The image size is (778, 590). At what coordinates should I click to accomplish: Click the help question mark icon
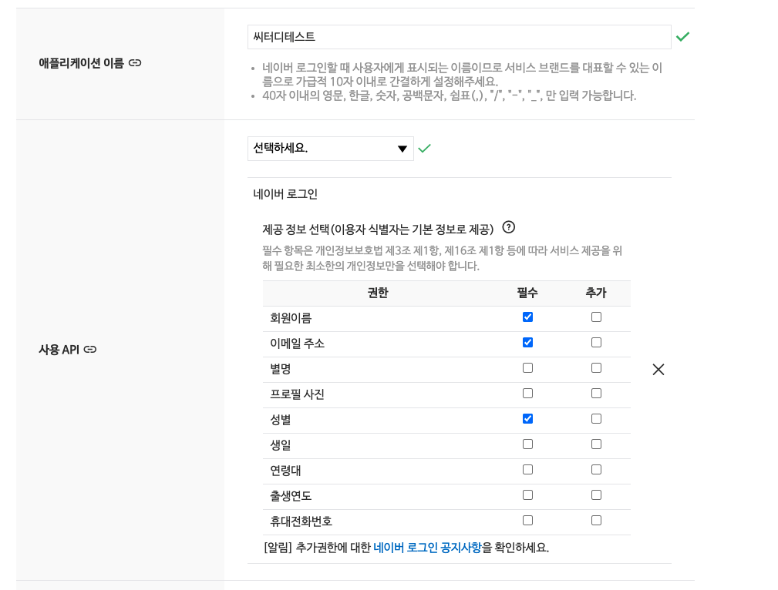pos(508,227)
